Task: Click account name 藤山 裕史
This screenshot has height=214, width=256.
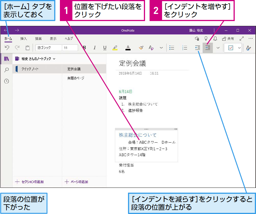Action: coord(196,30)
